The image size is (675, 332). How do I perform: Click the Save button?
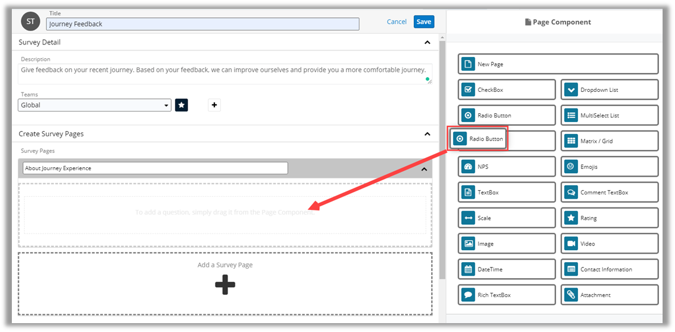coord(423,22)
